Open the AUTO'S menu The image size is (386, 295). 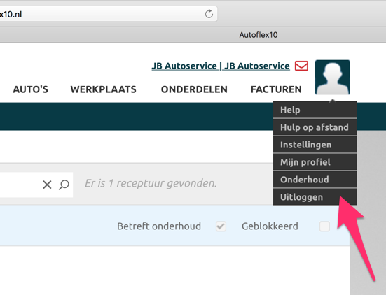31,89
